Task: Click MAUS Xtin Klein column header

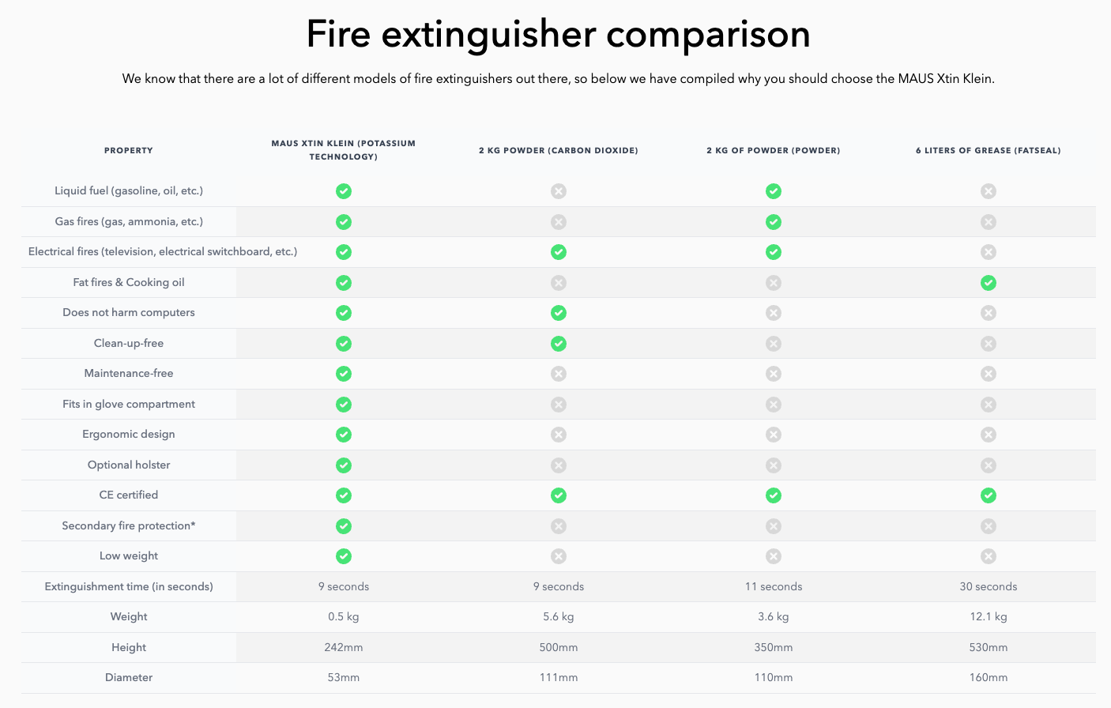Action: 344,150
